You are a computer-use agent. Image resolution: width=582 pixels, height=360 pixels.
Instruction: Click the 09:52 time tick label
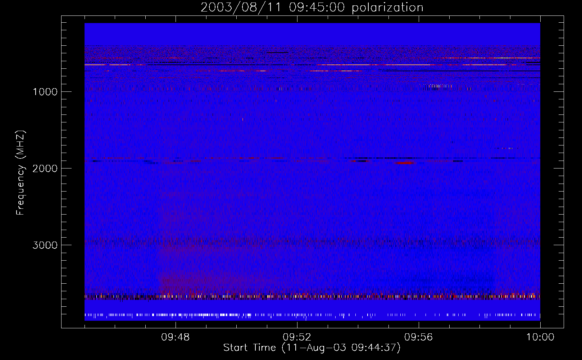297,337
